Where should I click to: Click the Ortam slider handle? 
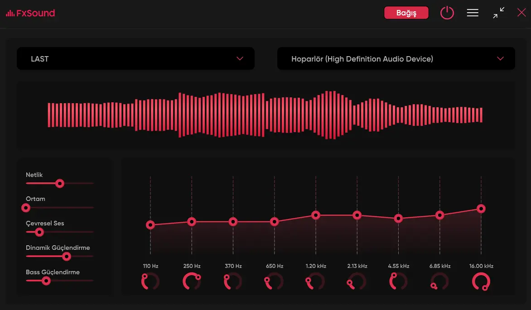[26, 208]
